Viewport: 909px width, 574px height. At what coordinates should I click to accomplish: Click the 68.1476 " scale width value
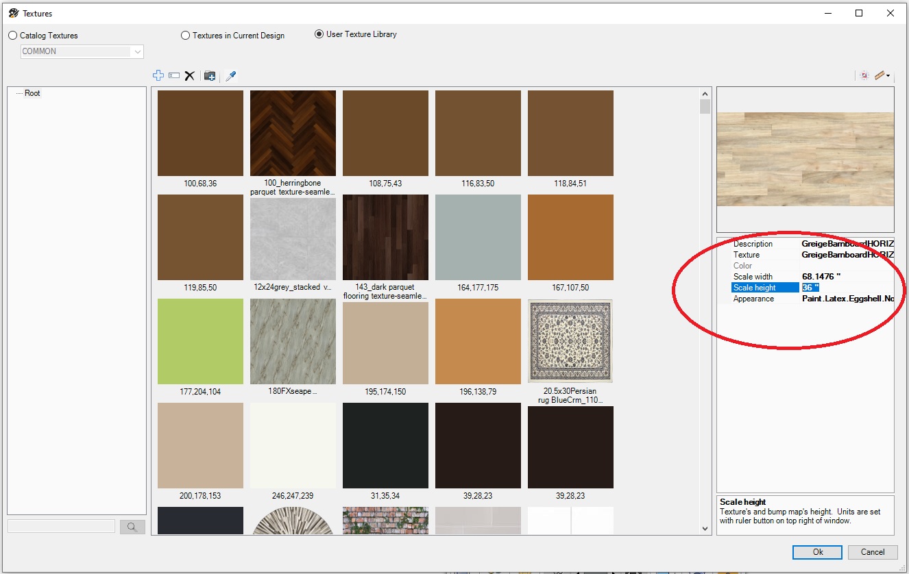(821, 277)
